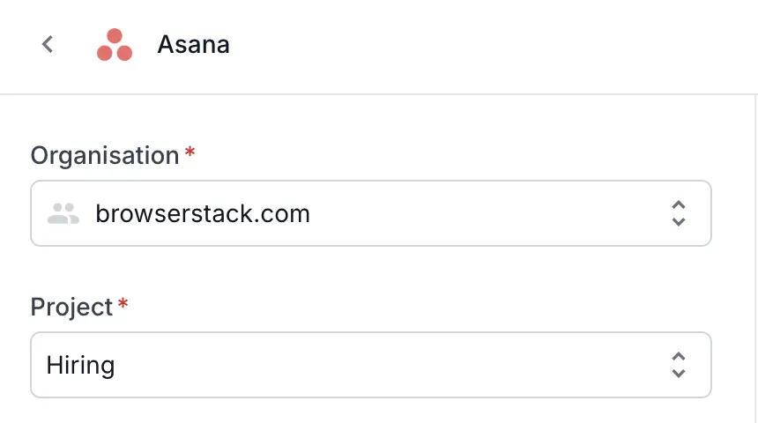Image resolution: width=758 pixels, height=423 pixels.
Task: Click the up-down chevron in the Organisation field
Action: (x=678, y=213)
